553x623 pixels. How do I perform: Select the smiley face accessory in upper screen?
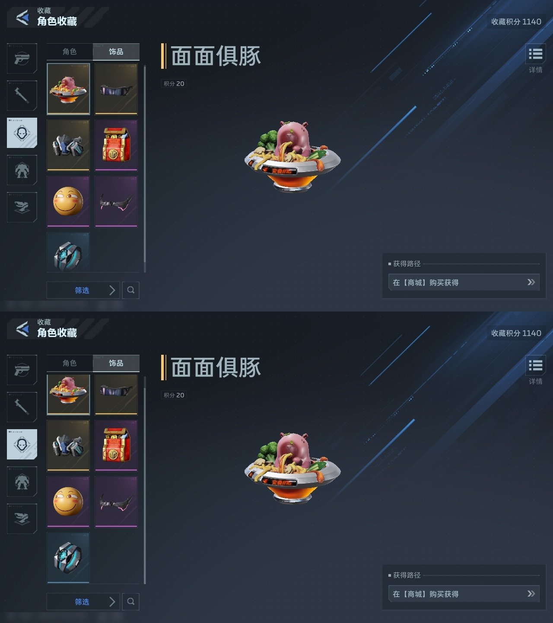coord(68,201)
